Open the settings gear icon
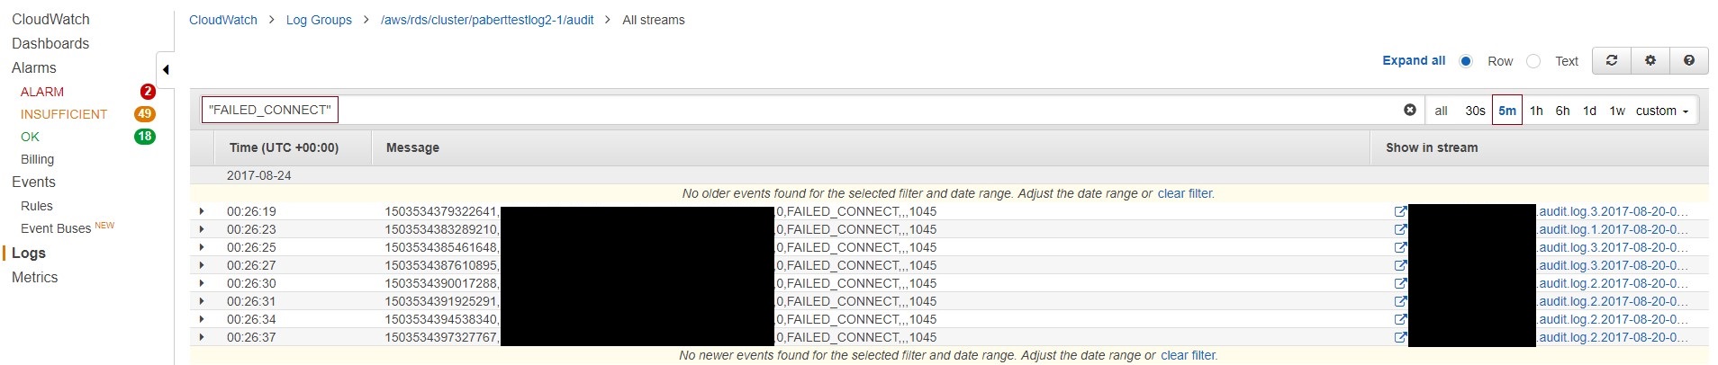The height and width of the screenshot is (365, 1718). coord(1650,60)
